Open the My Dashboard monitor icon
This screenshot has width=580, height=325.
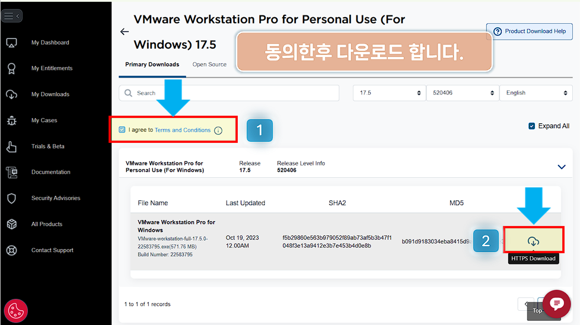pyautogui.click(x=11, y=43)
